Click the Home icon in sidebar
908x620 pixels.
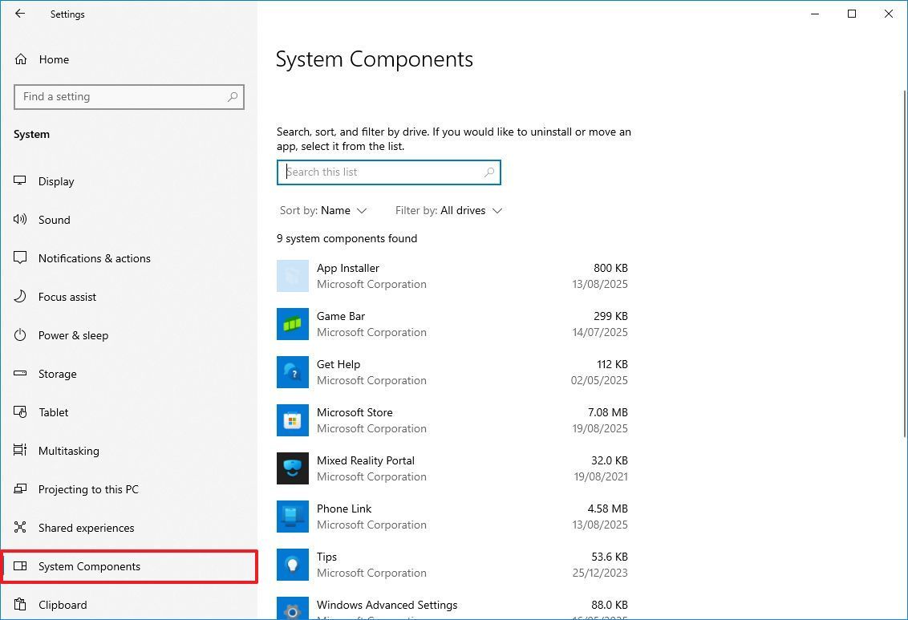19,59
